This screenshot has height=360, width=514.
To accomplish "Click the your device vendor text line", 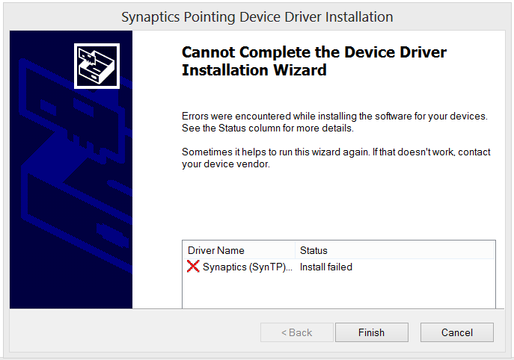I will coord(226,164).
